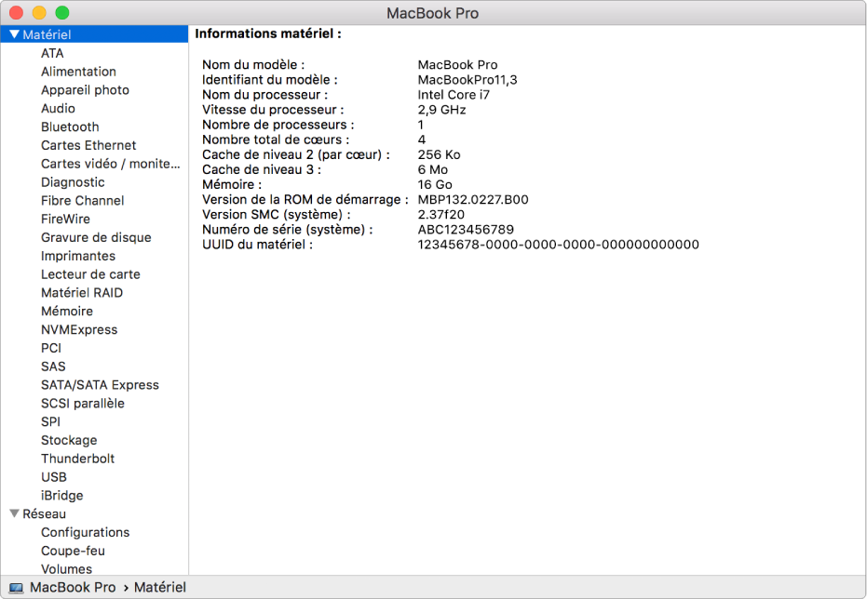Screen dimensions: 867x599
Task: Select SPI in the sidebar
Action: point(50,421)
